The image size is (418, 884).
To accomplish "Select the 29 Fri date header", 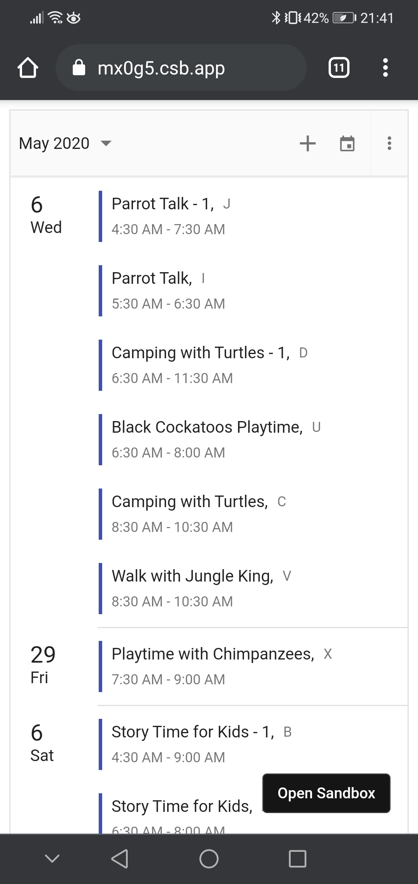I will [43, 665].
